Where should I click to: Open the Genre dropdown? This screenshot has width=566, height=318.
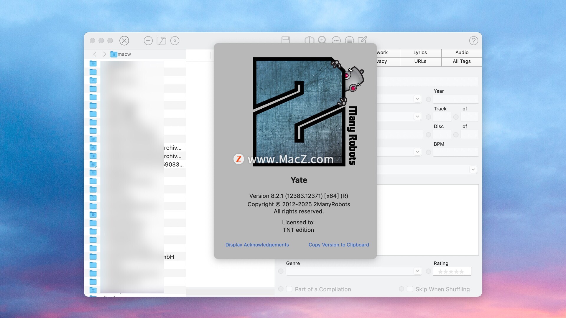tap(417, 271)
